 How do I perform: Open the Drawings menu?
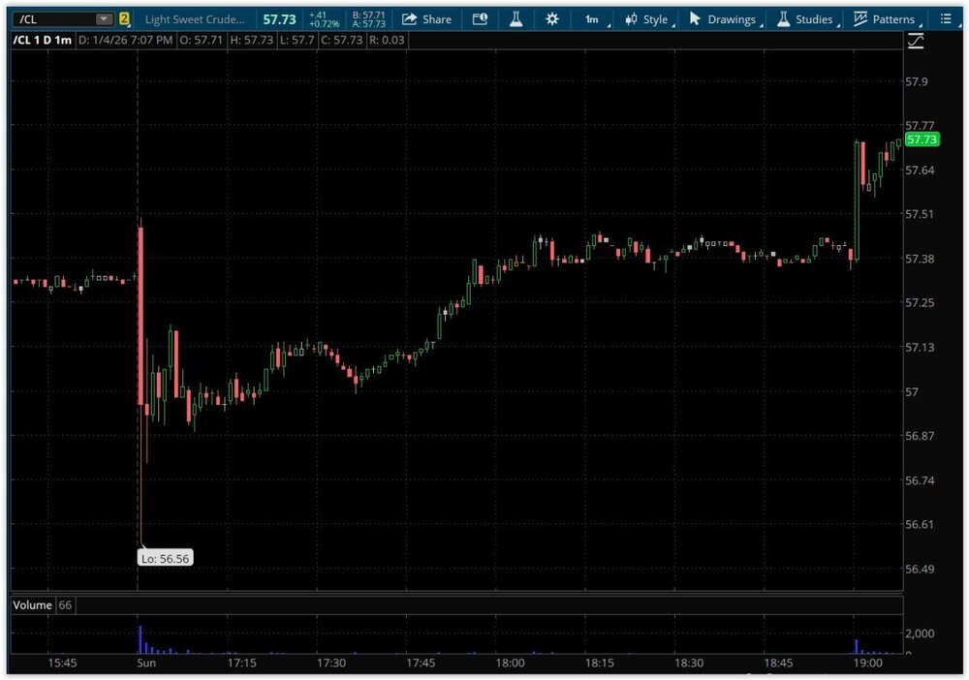723,19
